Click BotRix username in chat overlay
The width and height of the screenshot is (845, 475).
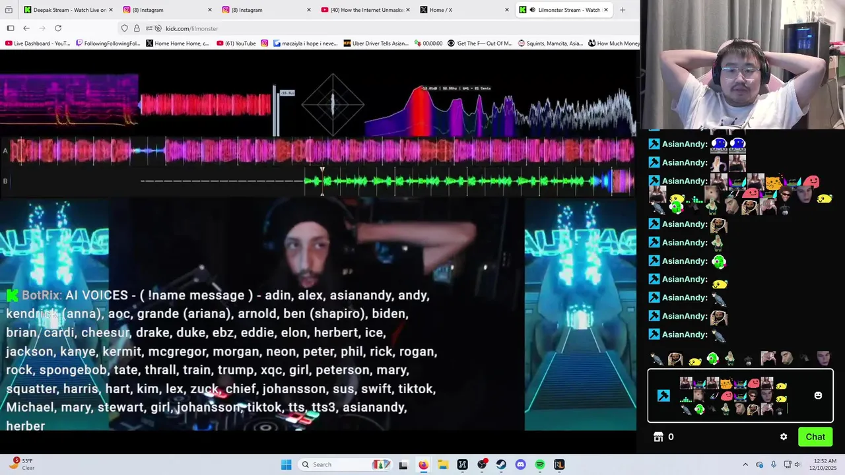(x=41, y=296)
